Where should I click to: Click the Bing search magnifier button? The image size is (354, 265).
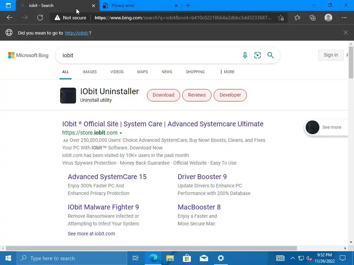(270, 55)
